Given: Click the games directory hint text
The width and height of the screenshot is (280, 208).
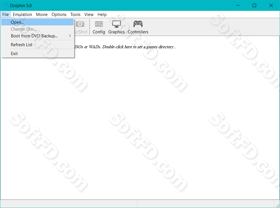Looking at the screenshot, I should pyautogui.click(x=125, y=47).
